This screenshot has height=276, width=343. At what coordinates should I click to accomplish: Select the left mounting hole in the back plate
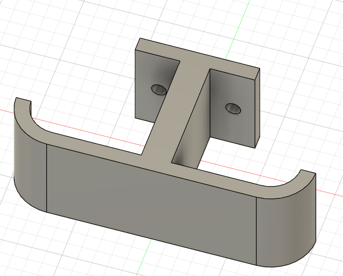tap(159, 89)
